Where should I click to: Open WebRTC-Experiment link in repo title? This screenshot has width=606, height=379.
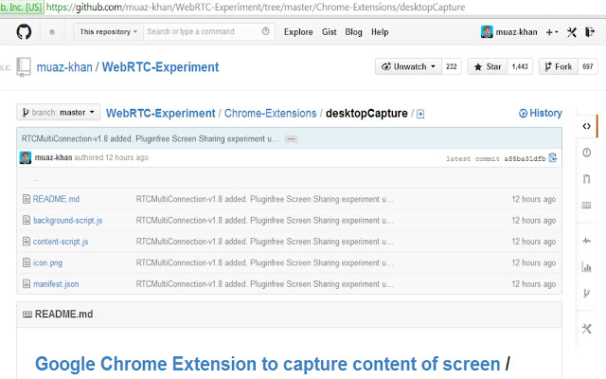(x=160, y=67)
